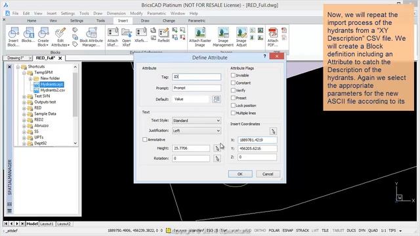Viewport: 420px width, 236px height.
Task: Enable the Preset attribute flag
Action: [x=233, y=98]
